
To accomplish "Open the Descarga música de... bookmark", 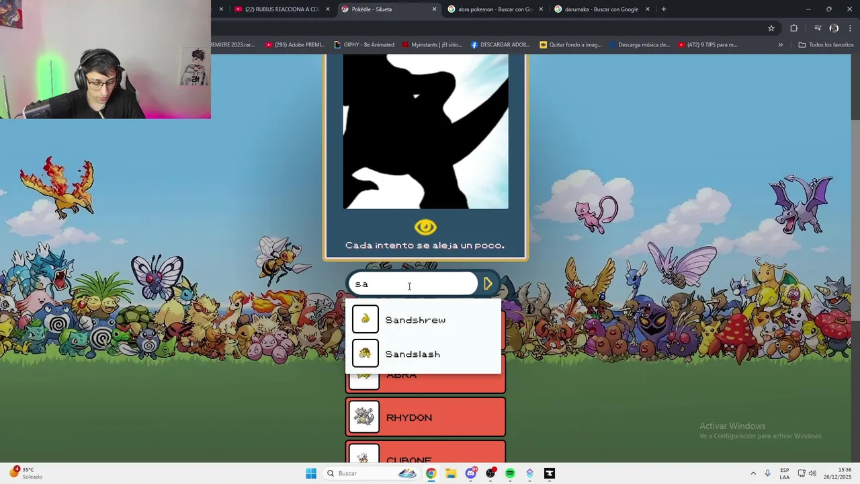I will click(640, 45).
